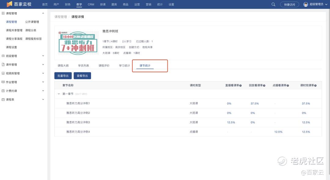Click help icon beside 点播看课率
The width and height of the screenshot is (330, 180).
point(288,85)
